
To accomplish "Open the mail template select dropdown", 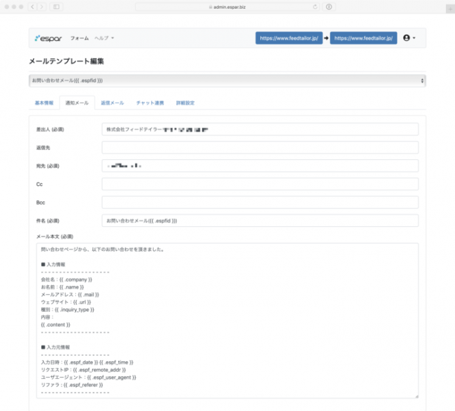I will click(x=227, y=81).
